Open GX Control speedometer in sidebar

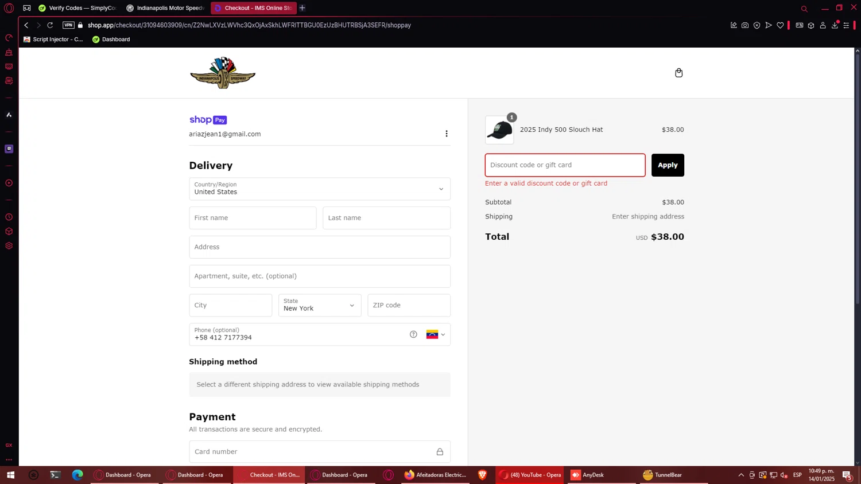(9, 38)
